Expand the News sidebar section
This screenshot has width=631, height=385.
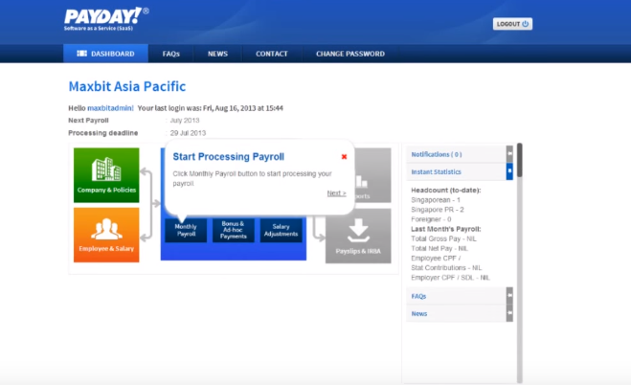coord(456,313)
